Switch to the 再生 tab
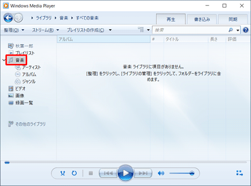 (x=171, y=19)
